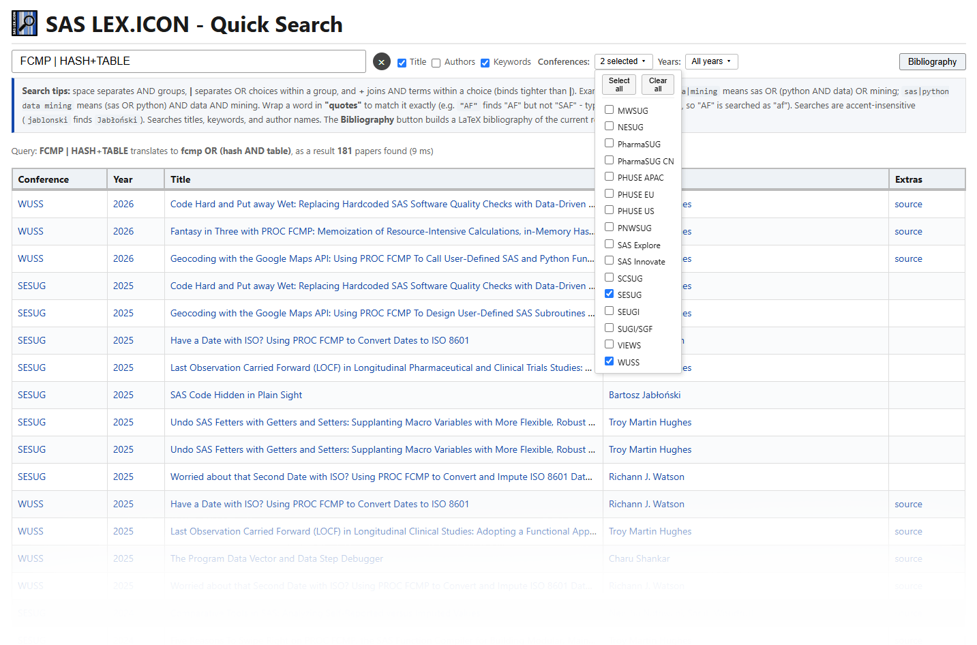Check the NESUG conference option
The height and width of the screenshot is (645, 977).
(610, 126)
